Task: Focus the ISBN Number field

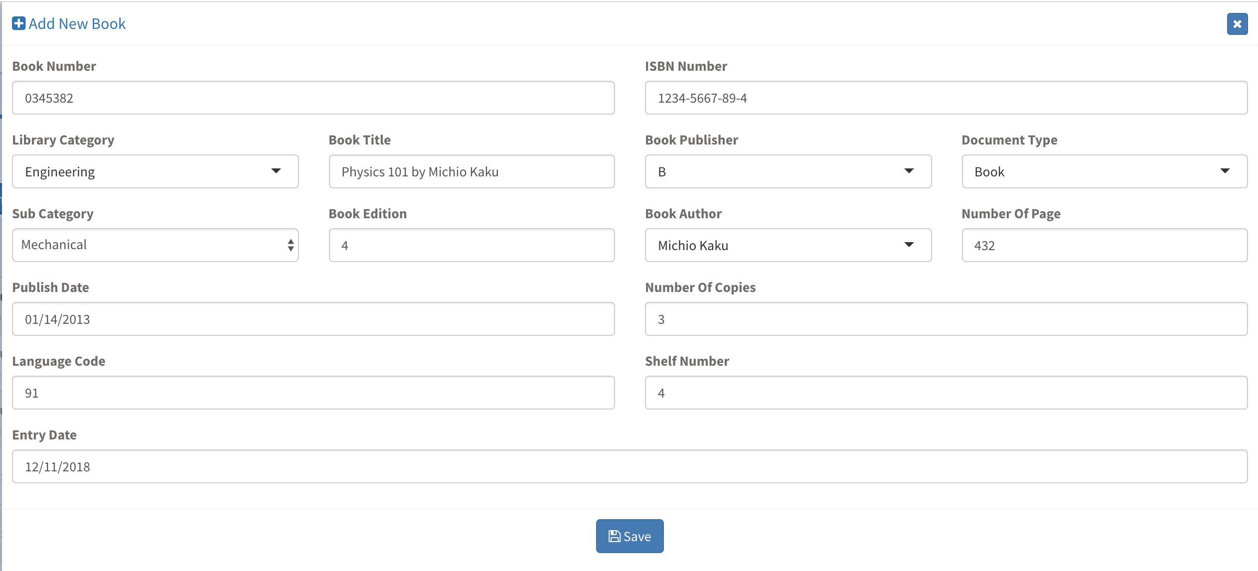Action: point(945,98)
